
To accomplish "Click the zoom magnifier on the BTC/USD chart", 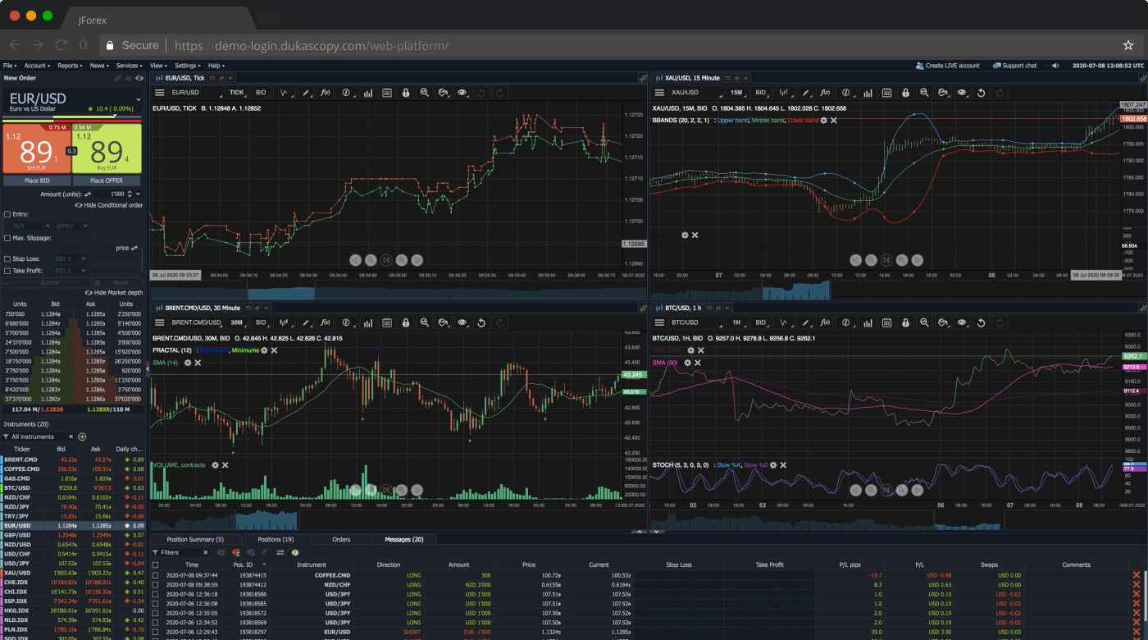I will pos(923,322).
